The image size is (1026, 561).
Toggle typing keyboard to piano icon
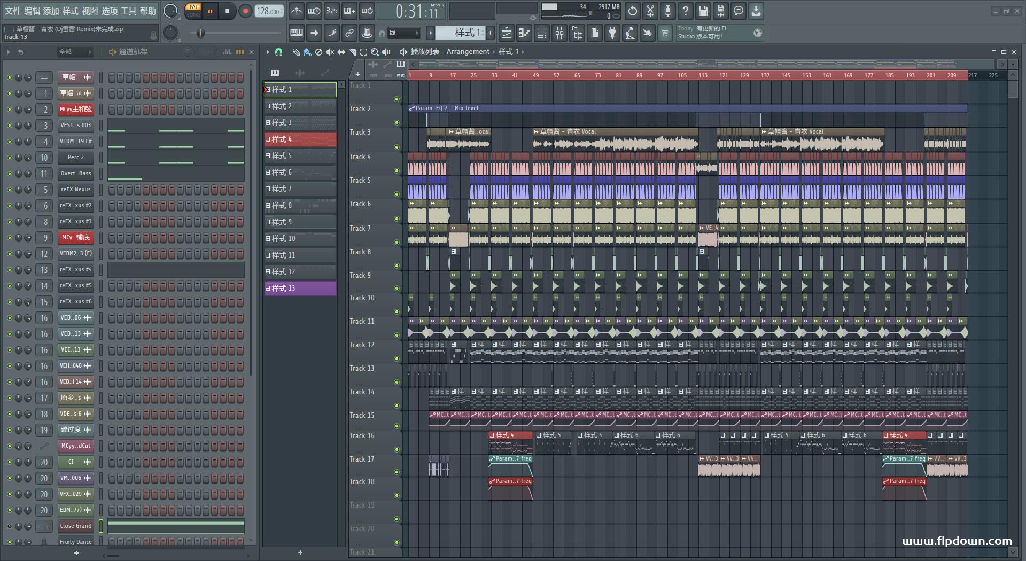(297, 33)
